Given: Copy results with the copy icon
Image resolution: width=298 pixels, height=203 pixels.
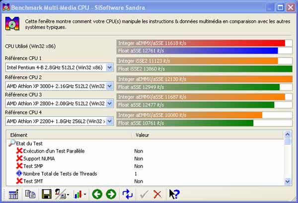Looking at the screenshot, I should coord(30,194).
